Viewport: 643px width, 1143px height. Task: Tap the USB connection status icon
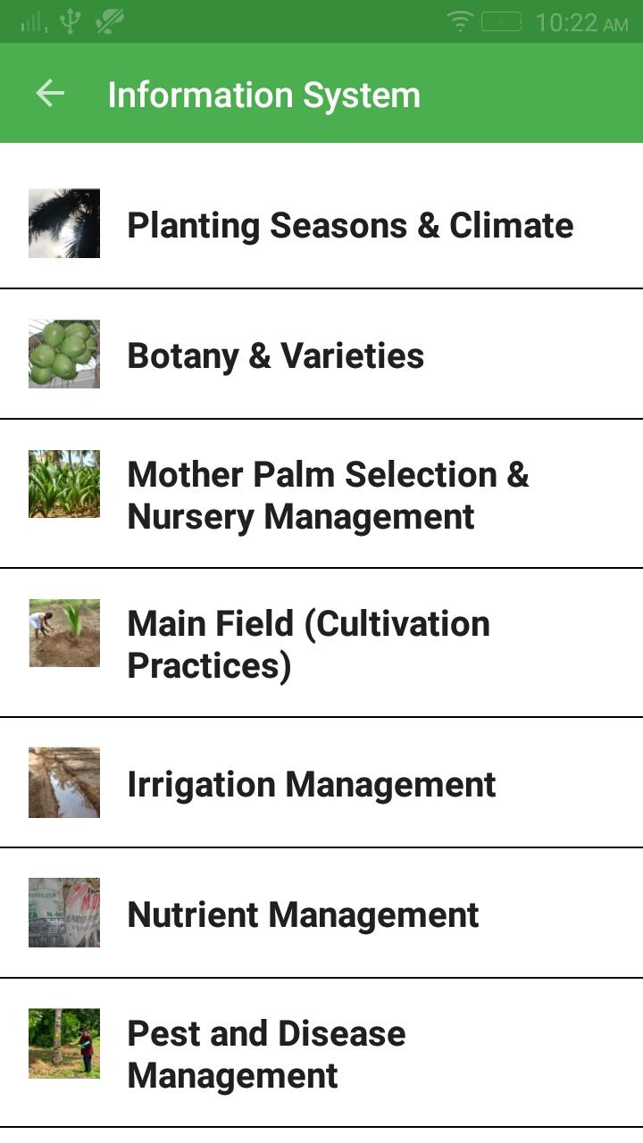point(71,21)
